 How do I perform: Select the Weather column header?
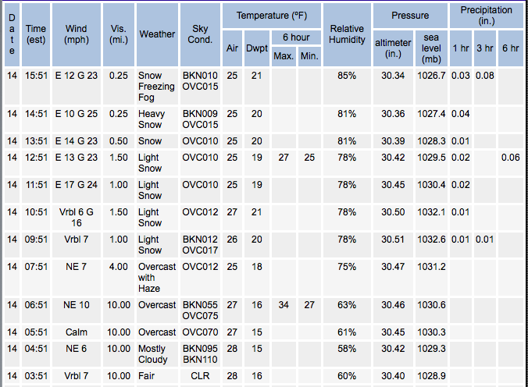pos(157,34)
